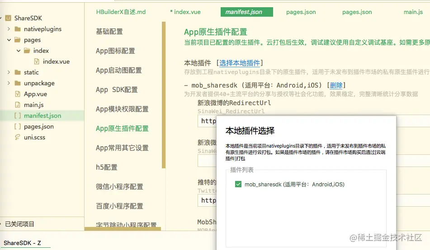
Task: Click the 本地插件选择 dialog title
Action: click(x=250, y=130)
